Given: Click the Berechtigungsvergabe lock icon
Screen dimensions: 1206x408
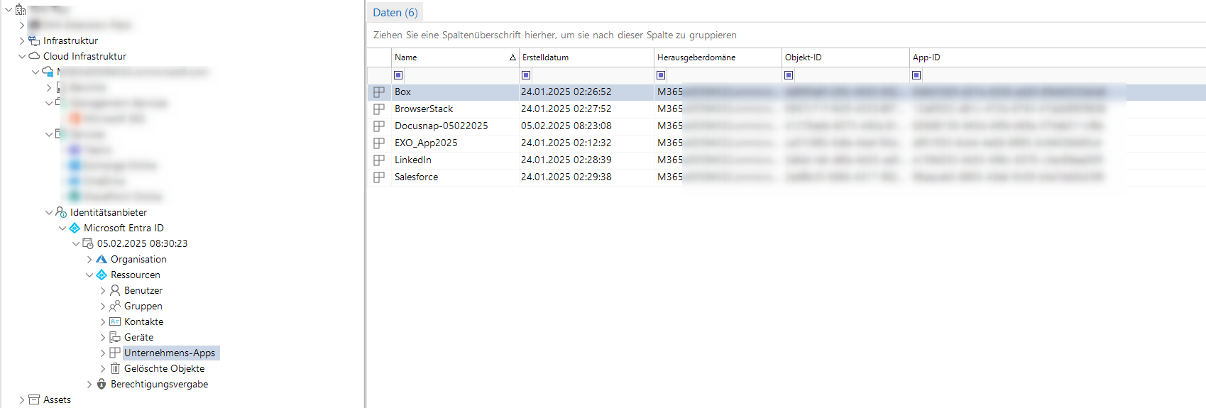Looking at the screenshot, I should pos(102,384).
